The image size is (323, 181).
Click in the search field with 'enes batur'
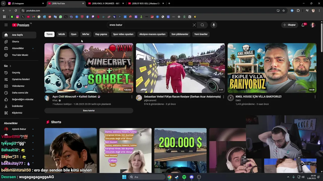click(149, 25)
